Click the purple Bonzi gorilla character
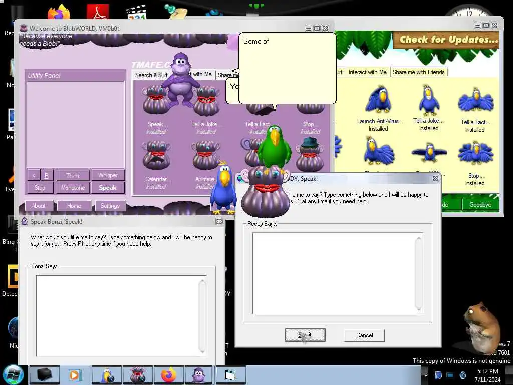 pos(180,80)
